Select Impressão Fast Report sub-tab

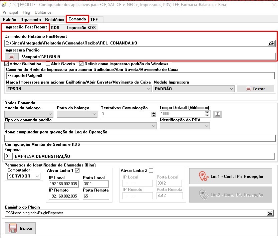point(25,27)
